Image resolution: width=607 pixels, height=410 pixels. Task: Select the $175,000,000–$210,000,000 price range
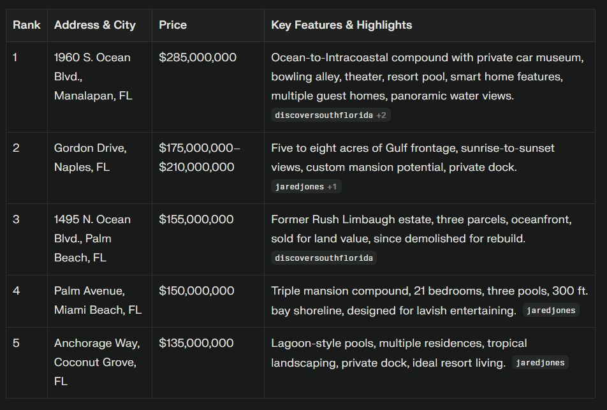tap(200, 157)
